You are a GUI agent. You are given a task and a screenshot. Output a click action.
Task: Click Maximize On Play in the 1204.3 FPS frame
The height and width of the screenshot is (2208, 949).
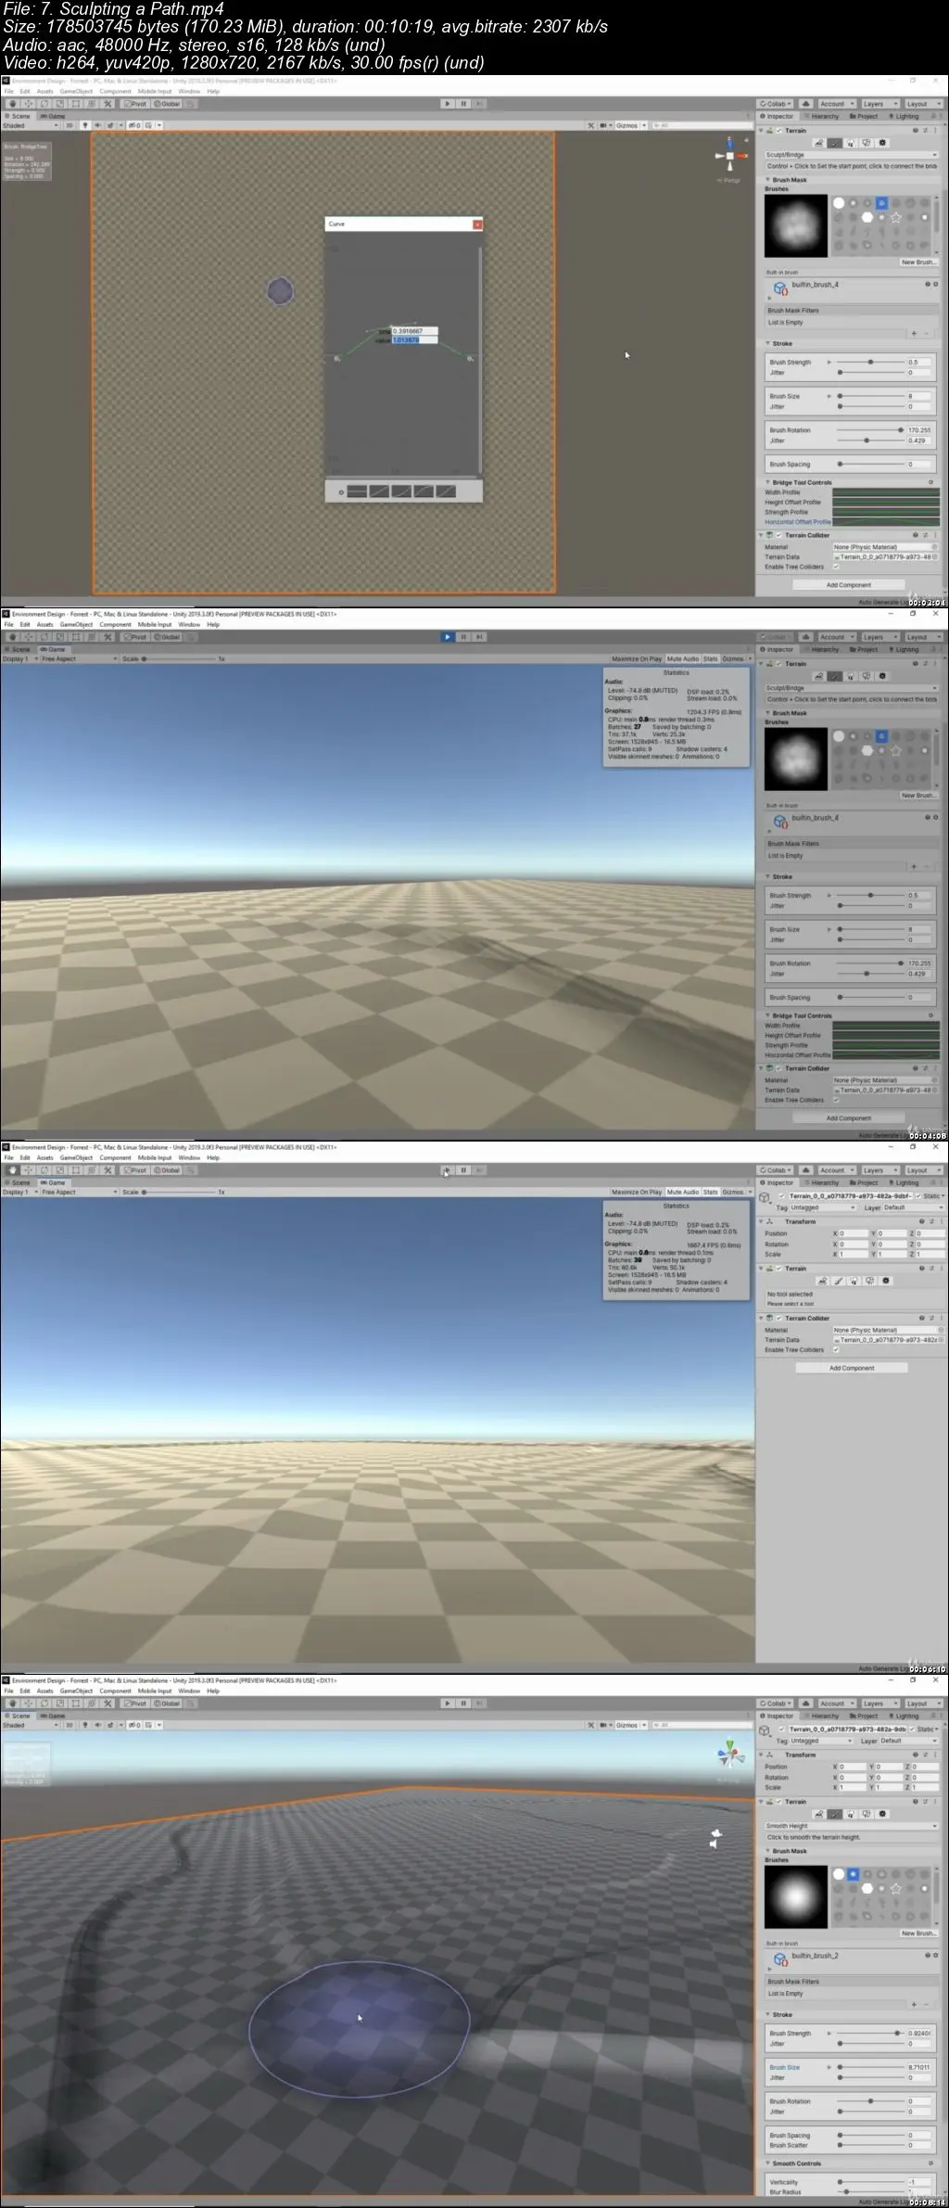(x=636, y=658)
